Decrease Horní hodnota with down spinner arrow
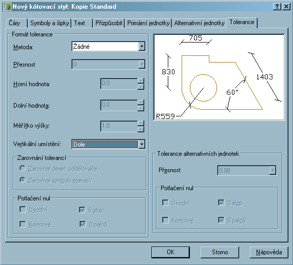The width and height of the screenshot is (293, 265). click(141, 87)
